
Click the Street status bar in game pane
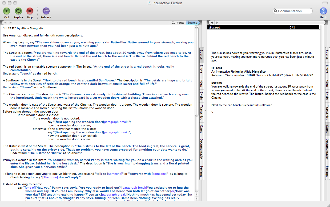pos(263,27)
